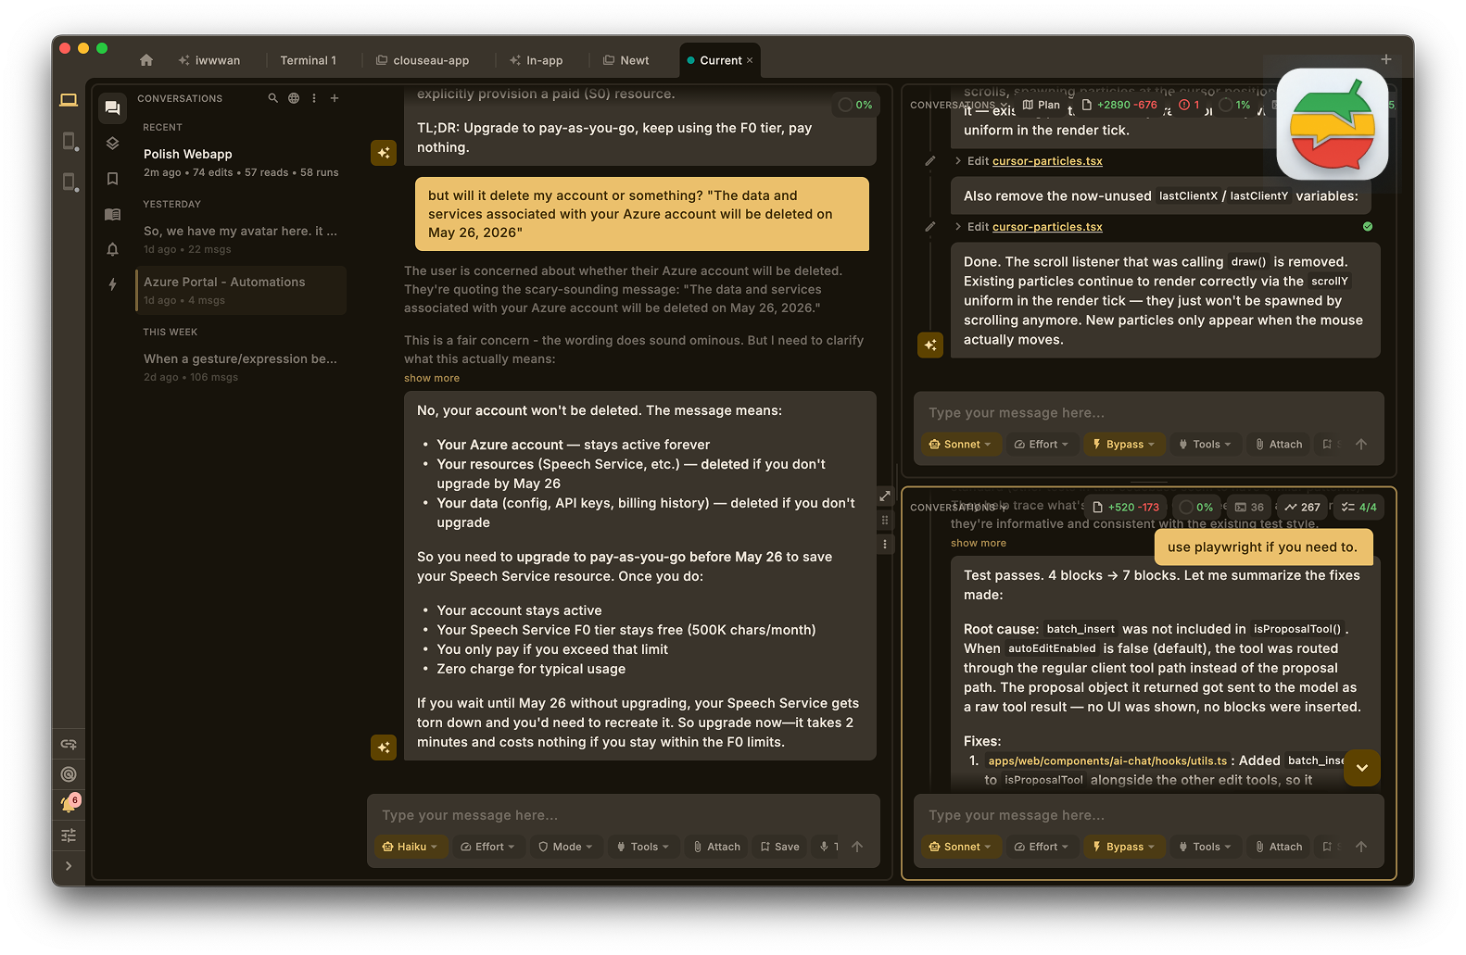1466x955 pixels.
Task: Open the bookmark icon in the sidebar
Action: click(x=112, y=179)
